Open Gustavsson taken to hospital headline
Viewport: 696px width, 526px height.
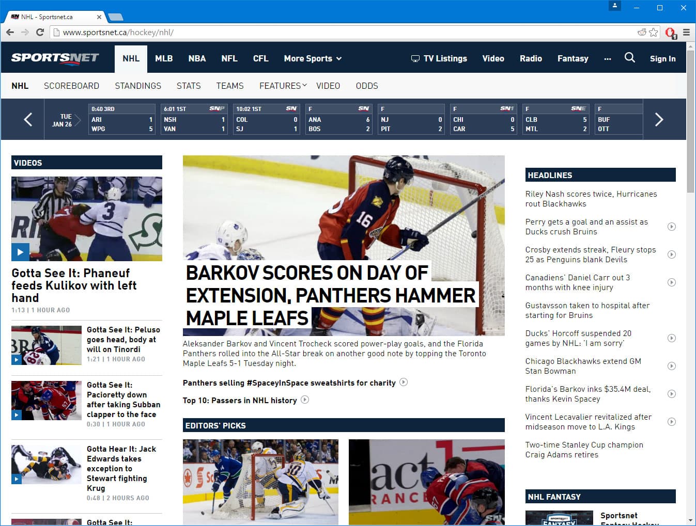tap(587, 310)
